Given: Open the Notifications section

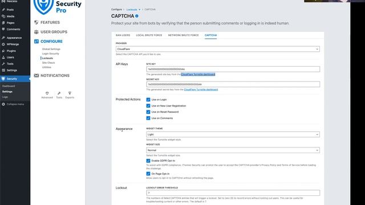Looking at the screenshot, I should click(x=55, y=76).
